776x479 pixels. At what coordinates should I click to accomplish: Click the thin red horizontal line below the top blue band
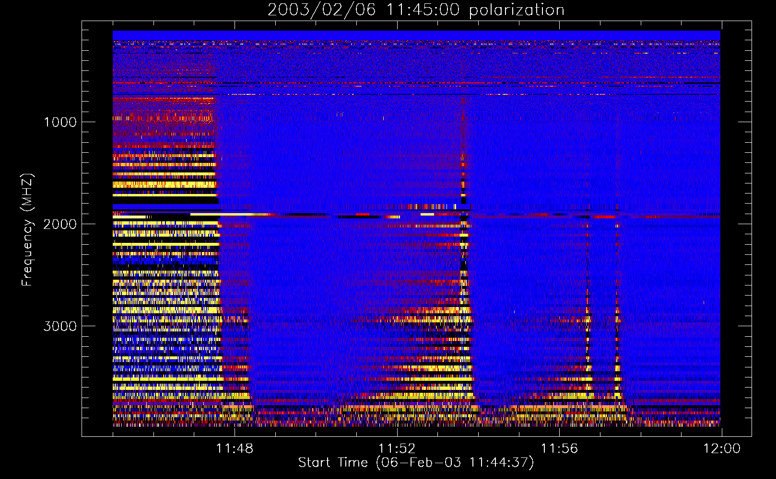point(416,83)
